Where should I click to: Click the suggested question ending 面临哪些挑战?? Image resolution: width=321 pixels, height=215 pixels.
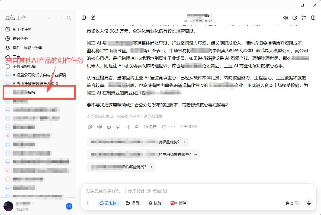(121, 167)
